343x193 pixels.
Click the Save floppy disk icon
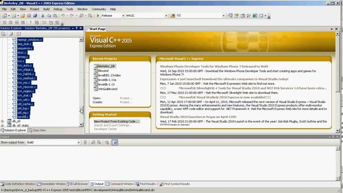click(x=29, y=16)
